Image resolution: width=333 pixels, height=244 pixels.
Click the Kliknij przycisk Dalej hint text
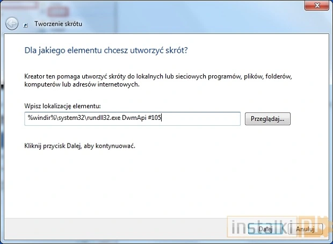coord(79,146)
